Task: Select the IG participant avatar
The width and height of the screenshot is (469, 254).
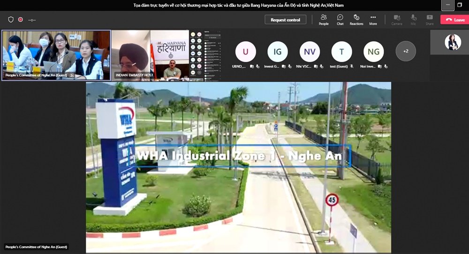Action: pyautogui.click(x=278, y=52)
